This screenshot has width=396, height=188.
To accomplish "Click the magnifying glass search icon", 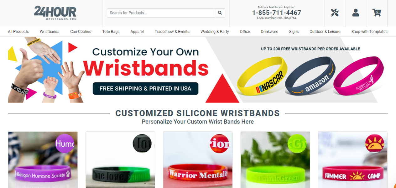I will [x=220, y=13].
